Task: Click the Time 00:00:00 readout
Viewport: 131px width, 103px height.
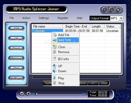Action: (x=98, y=95)
